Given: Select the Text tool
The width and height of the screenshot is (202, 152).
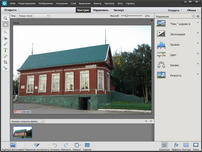Looking at the screenshot, I should point(5,50).
